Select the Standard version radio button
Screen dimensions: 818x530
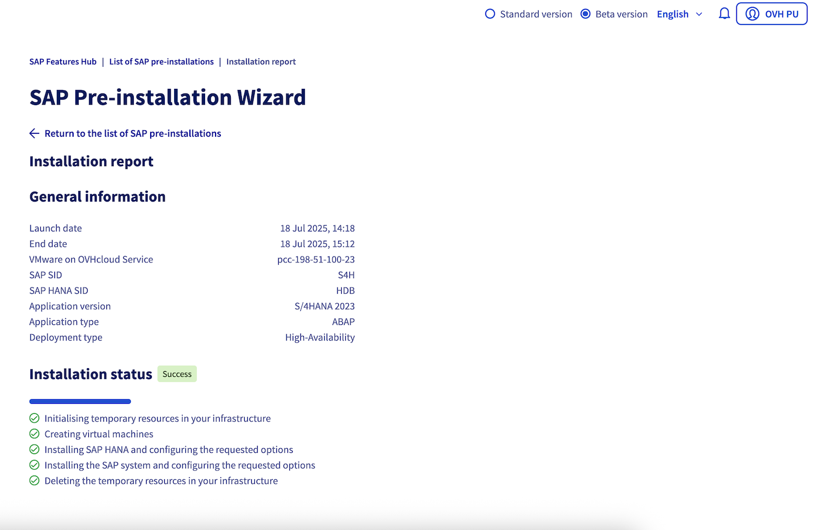click(x=490, y=13)
